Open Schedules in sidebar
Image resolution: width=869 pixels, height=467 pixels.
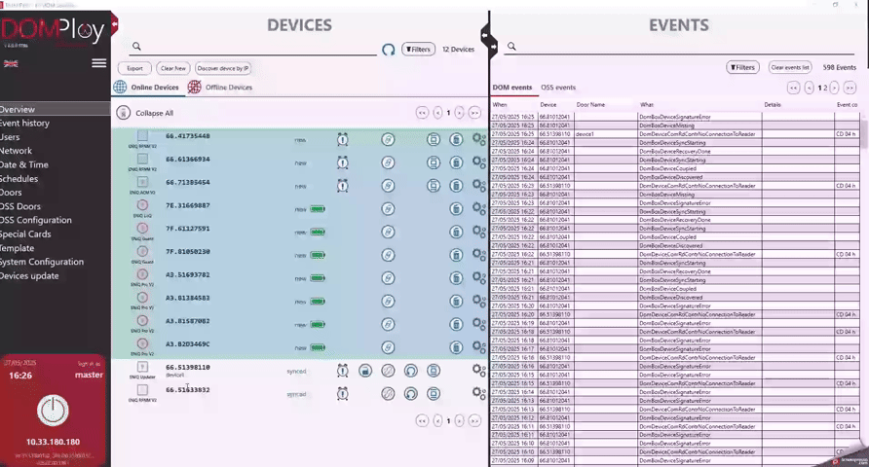pos(19,179)
